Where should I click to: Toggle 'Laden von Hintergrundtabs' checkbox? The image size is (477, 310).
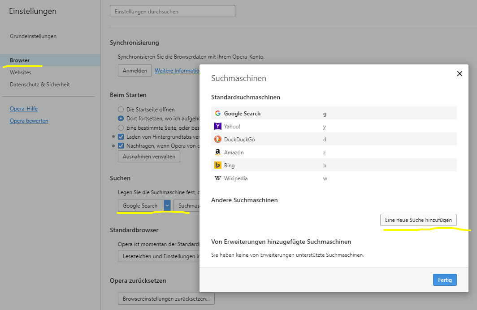121,136
